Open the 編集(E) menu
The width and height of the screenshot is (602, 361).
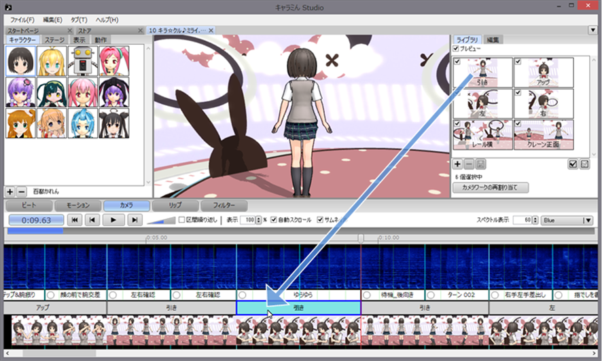[x=52, y=20]
